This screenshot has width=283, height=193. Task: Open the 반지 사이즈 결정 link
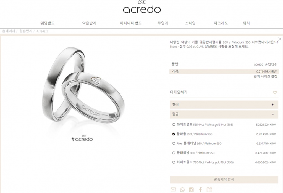coord(265,77)
